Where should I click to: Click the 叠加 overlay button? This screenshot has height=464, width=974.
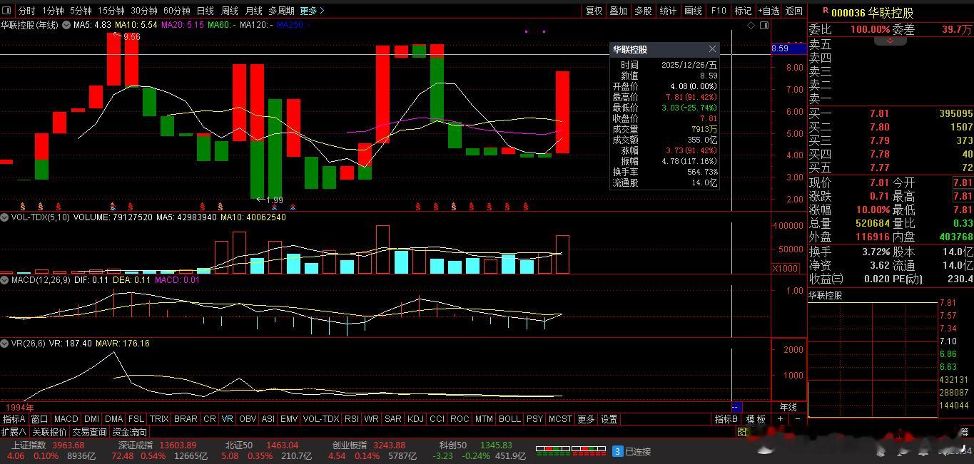[x=619, y=11]
